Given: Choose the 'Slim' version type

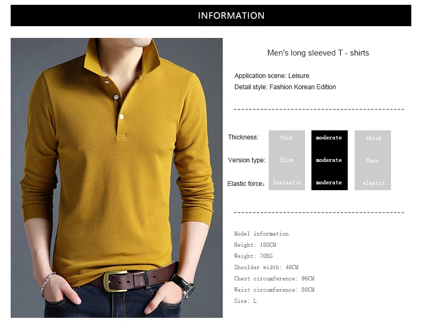Looking at the screenshot, I should click(286, 160).
